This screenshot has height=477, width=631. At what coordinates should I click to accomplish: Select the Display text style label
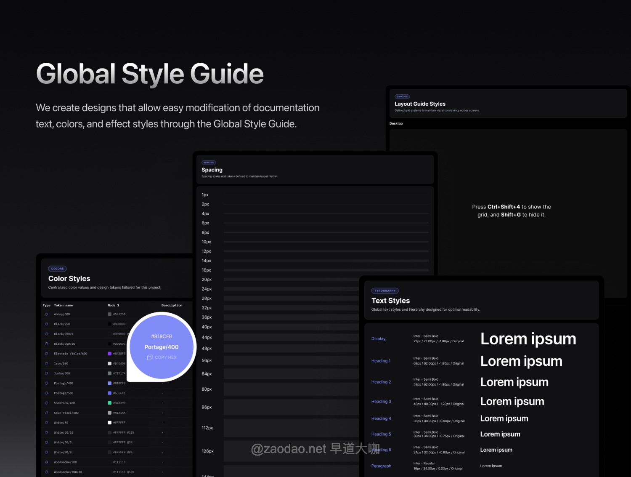click(379, 339)
